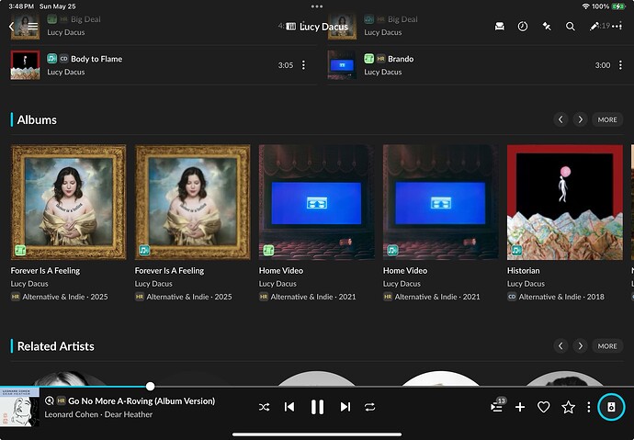Viewport: 634px width, 440px height.
Task: Skip to next track
Action: tap(345, 407)
